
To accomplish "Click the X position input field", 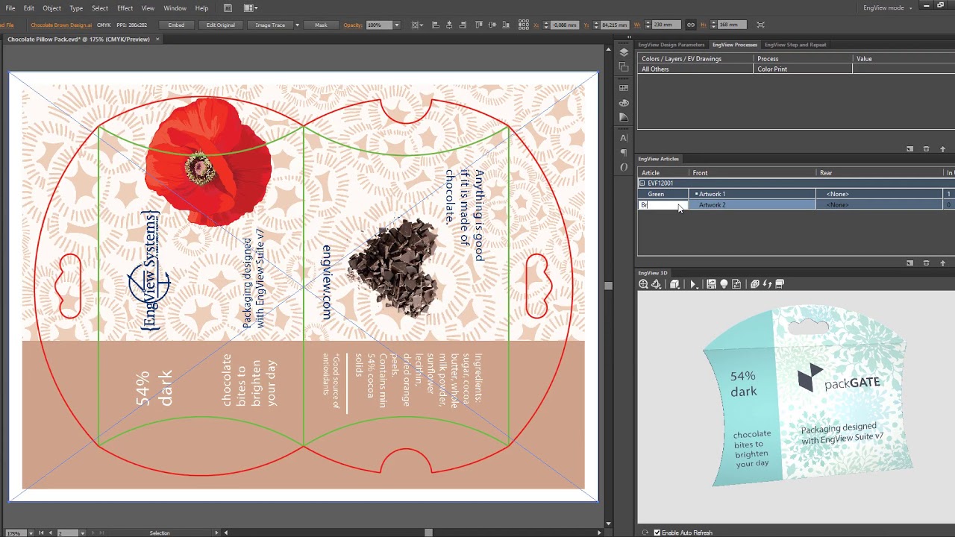I will (564, 25).
